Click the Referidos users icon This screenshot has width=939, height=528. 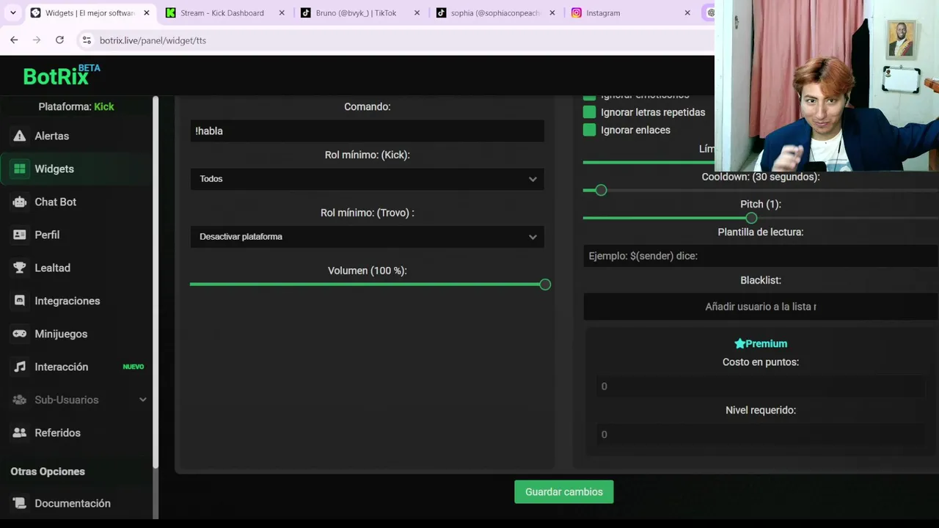click(x=20, y=433)
